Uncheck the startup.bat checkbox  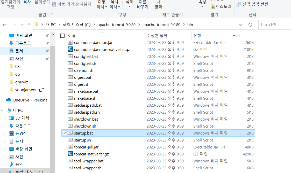(65, 133)
